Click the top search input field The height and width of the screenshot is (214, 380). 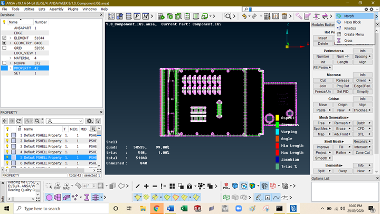[306, 9]
